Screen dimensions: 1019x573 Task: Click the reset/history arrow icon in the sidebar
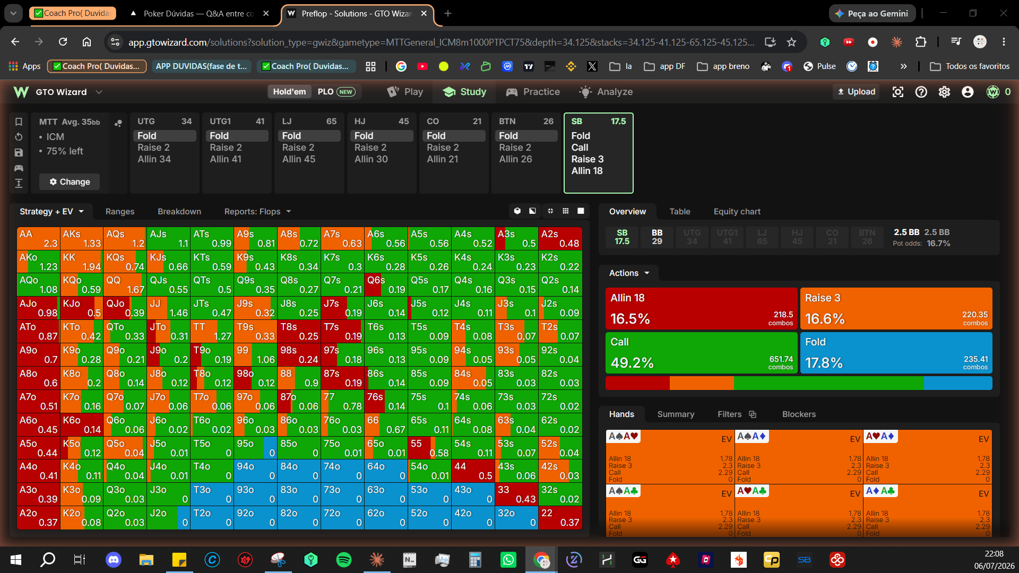[19, 137]
